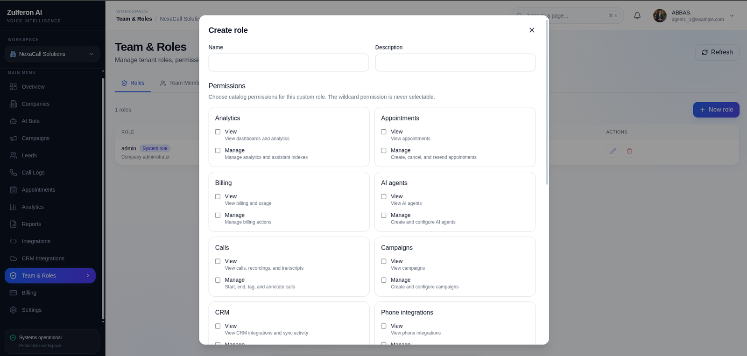747x356 pixels.
Task: Click the Refresh button
Action: (x=717, y=52)
